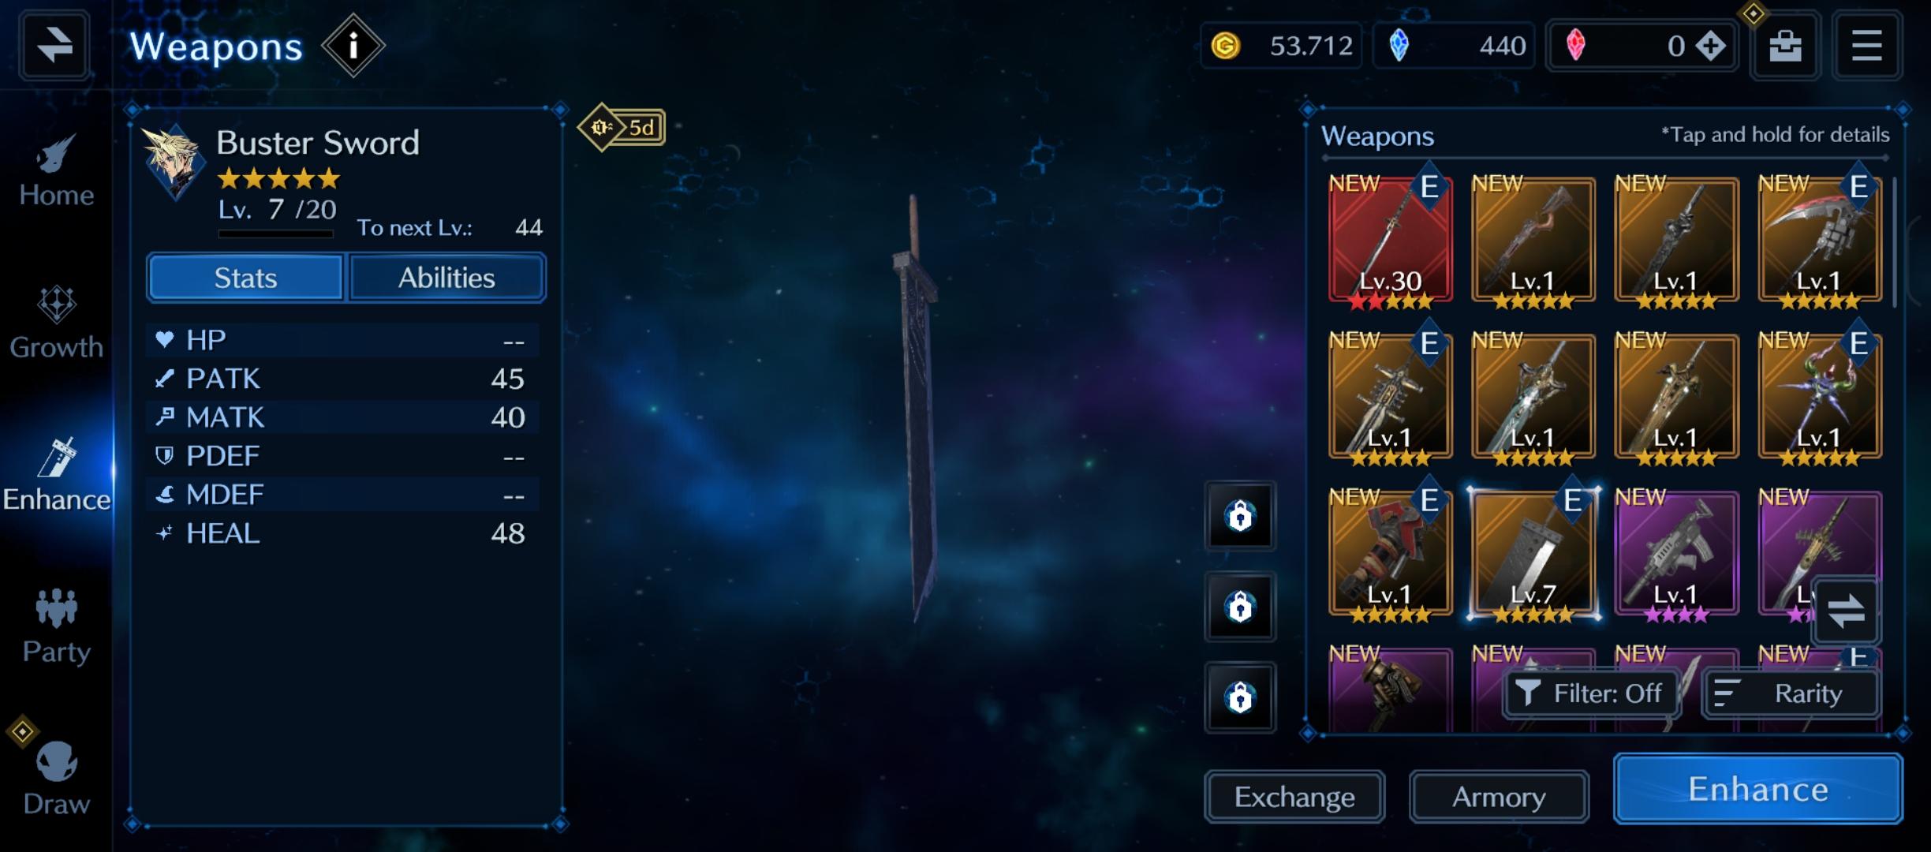Switch to the Abilities tab

(446, 278)
